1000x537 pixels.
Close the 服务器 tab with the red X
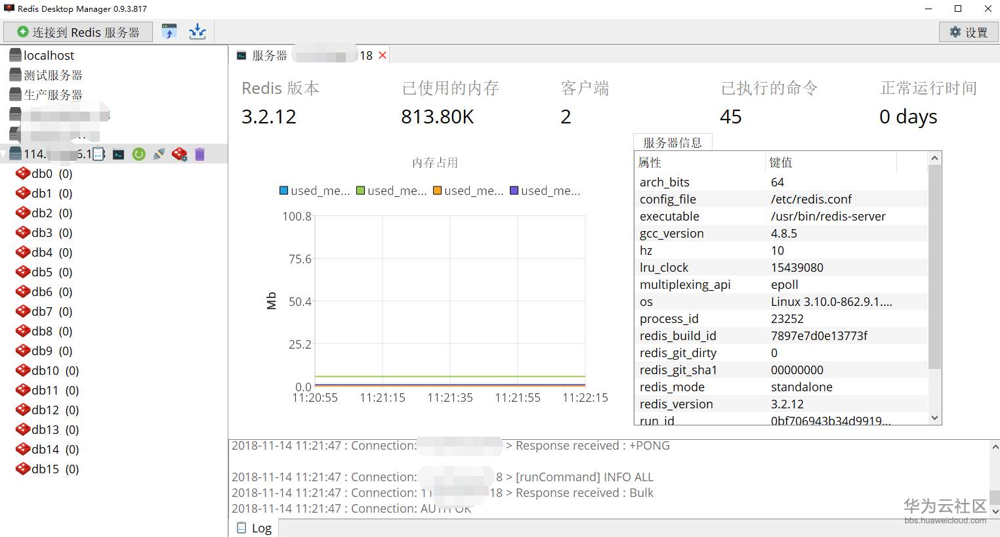pos(383,55)
